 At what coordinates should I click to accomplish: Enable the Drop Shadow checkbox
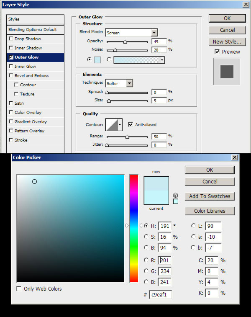tap(11, 39)
